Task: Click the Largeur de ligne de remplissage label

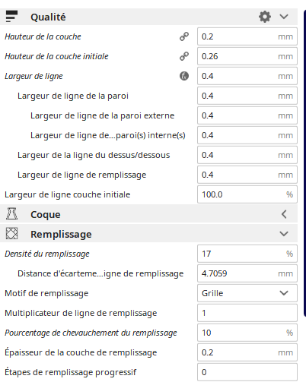Action: coord(81,175)
